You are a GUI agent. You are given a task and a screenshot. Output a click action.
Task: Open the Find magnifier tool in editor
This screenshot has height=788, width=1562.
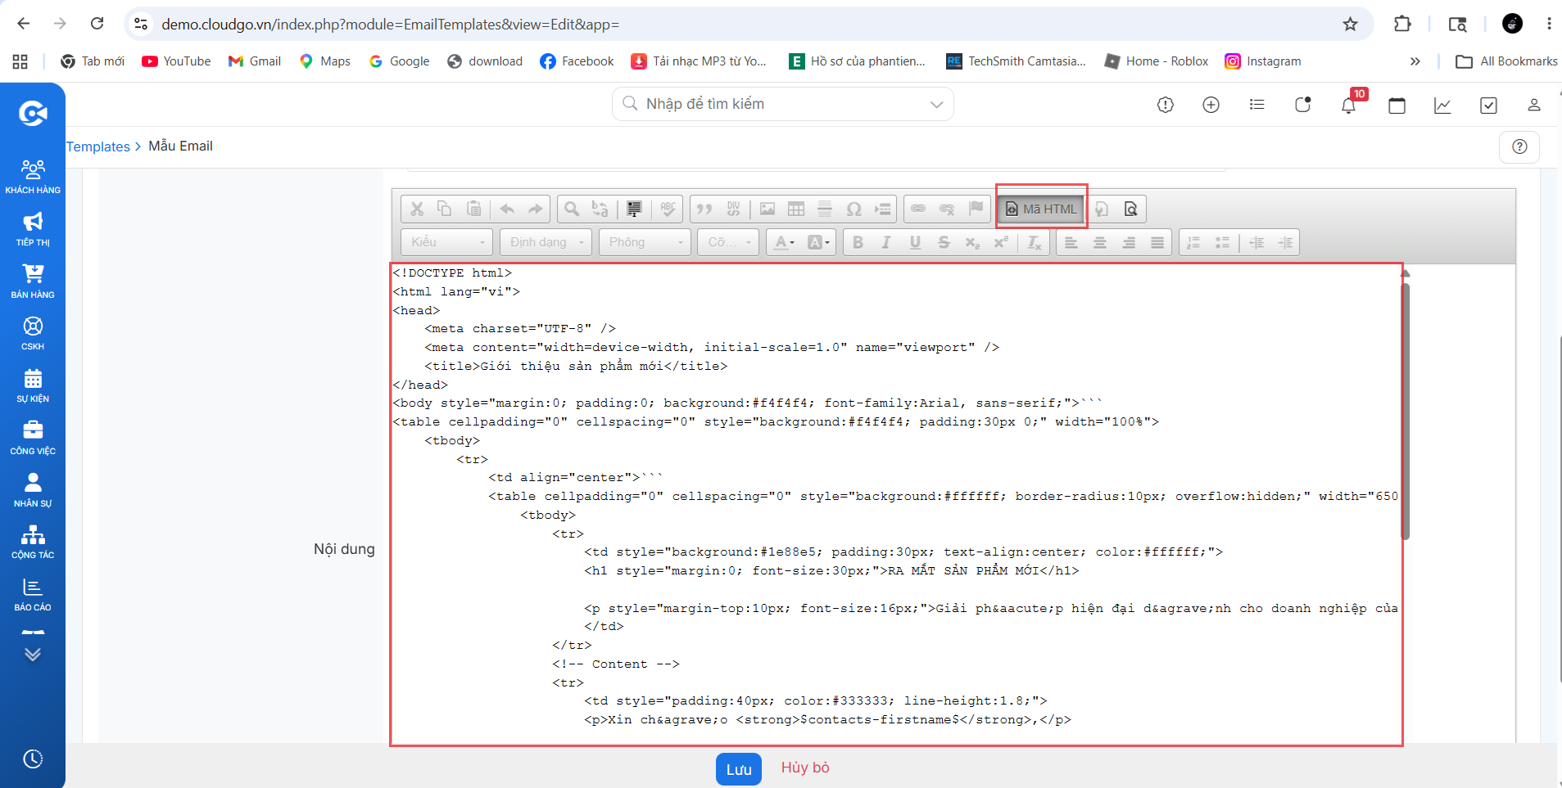point(573,209)
